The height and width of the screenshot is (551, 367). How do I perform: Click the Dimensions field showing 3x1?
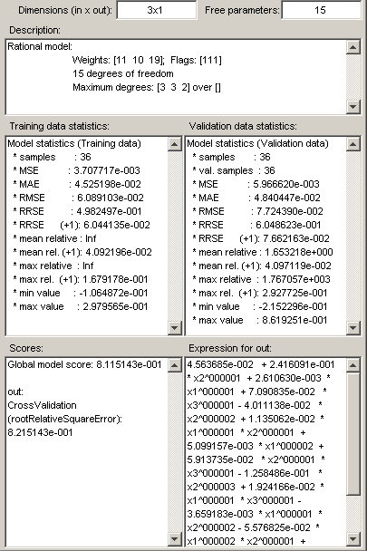(x=157, y=10)
